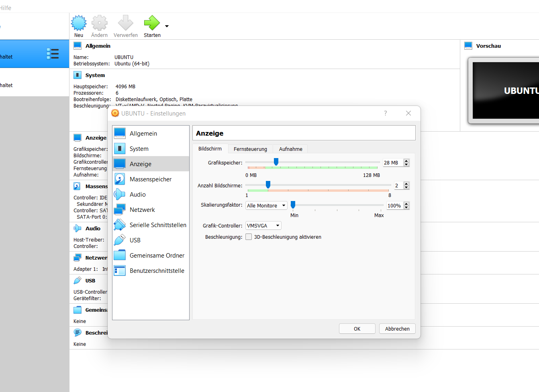The height and width of the screenshot is (392, 539).
Task: Click the list menu icon of selected VM
Action: pyautogui.click(x=53, y=54)
